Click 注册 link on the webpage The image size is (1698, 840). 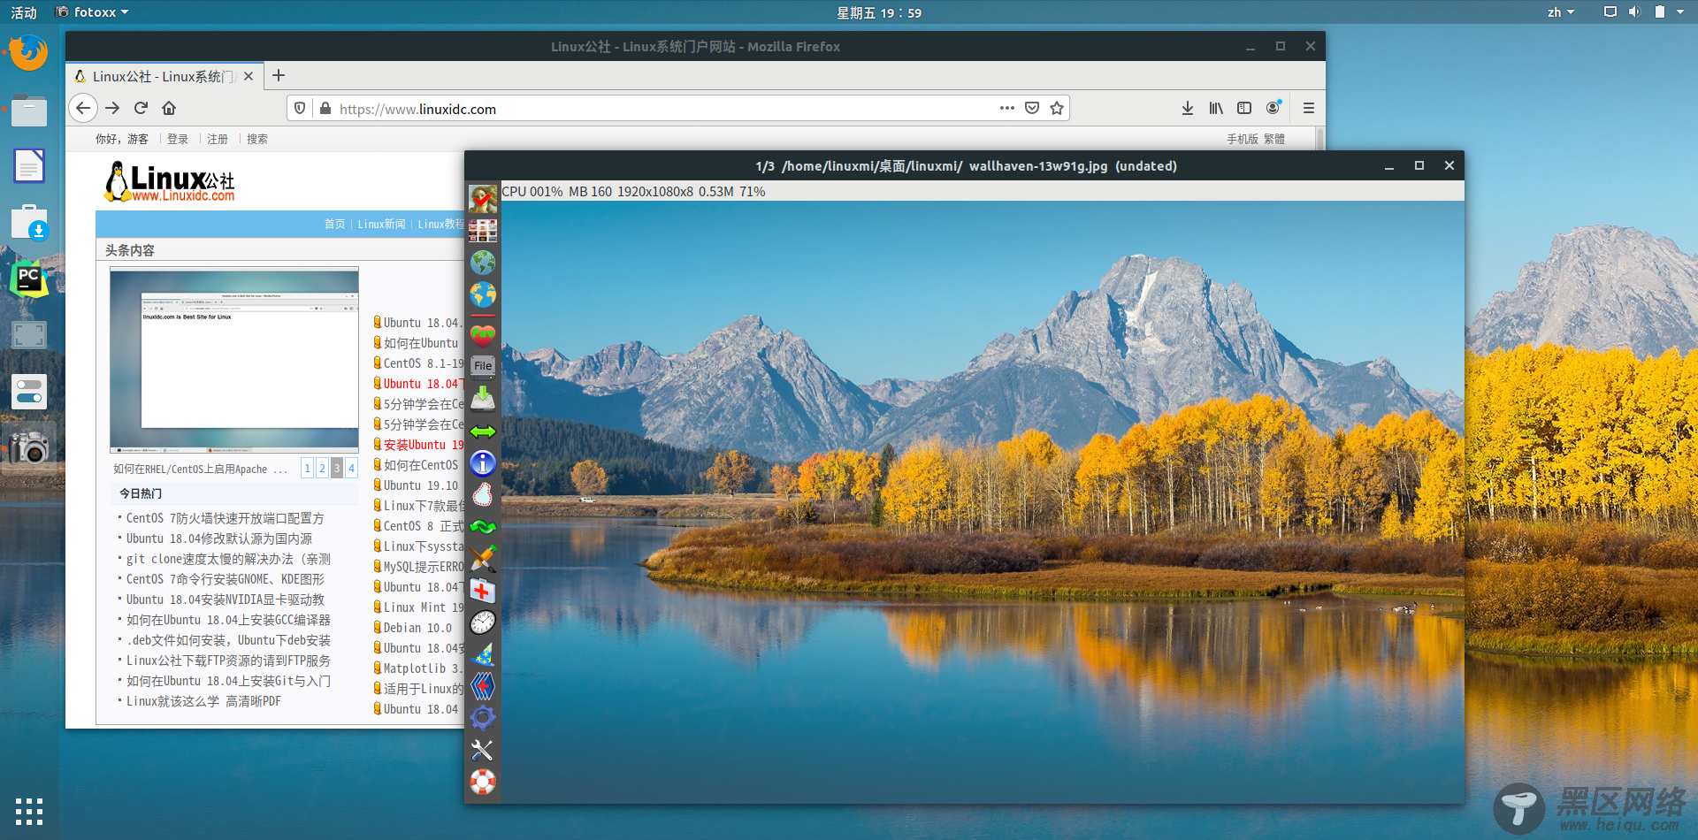218,139
